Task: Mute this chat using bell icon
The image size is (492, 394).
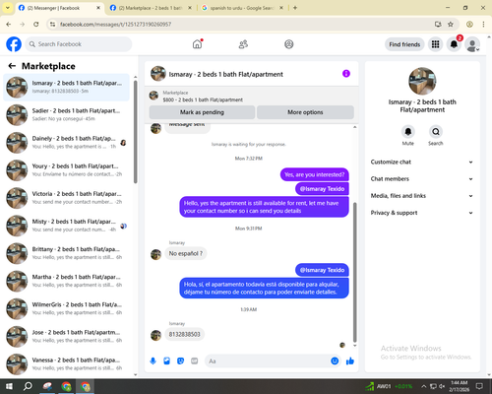Action: click(x=408, y=132)
